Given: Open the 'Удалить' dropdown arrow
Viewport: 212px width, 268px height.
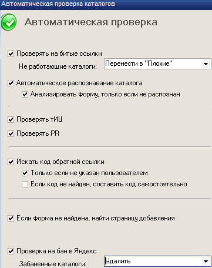Looking at the screenshot, I should (x=206, y=261).
